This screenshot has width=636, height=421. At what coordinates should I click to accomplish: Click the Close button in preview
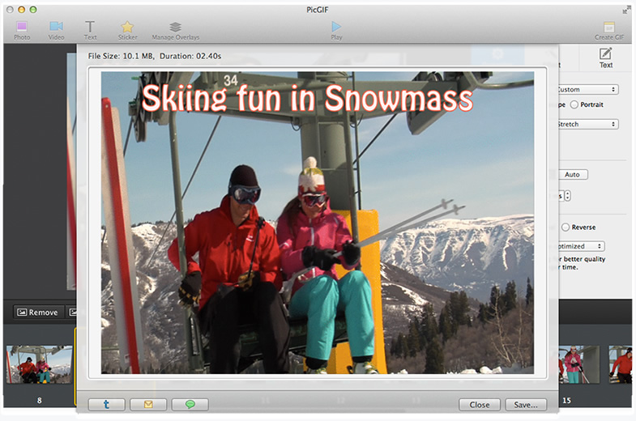click(x=479, y=404)
